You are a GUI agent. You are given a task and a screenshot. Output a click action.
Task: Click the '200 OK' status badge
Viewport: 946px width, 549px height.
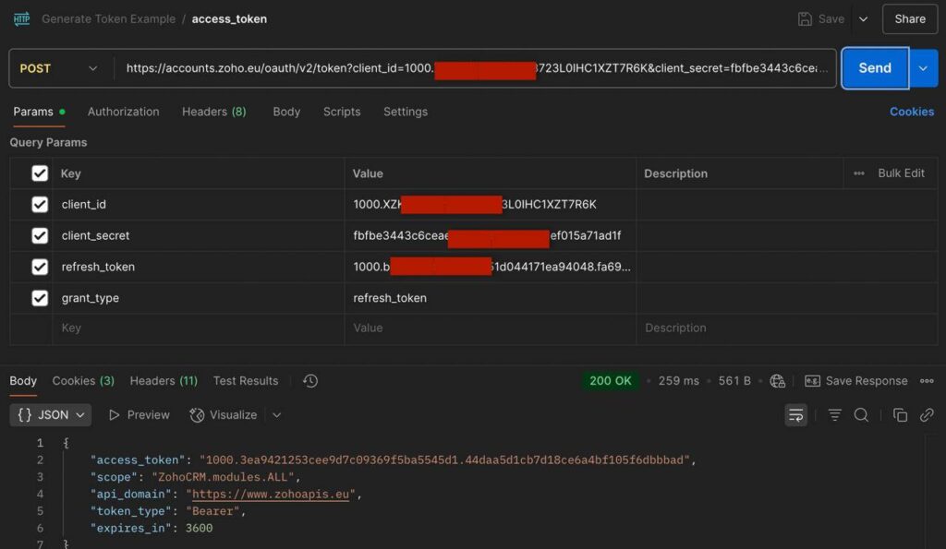tap(610, 381)
